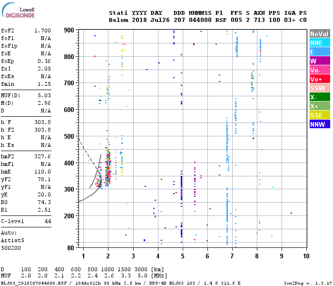Click the C-level value 44

[x=48, y=221]
